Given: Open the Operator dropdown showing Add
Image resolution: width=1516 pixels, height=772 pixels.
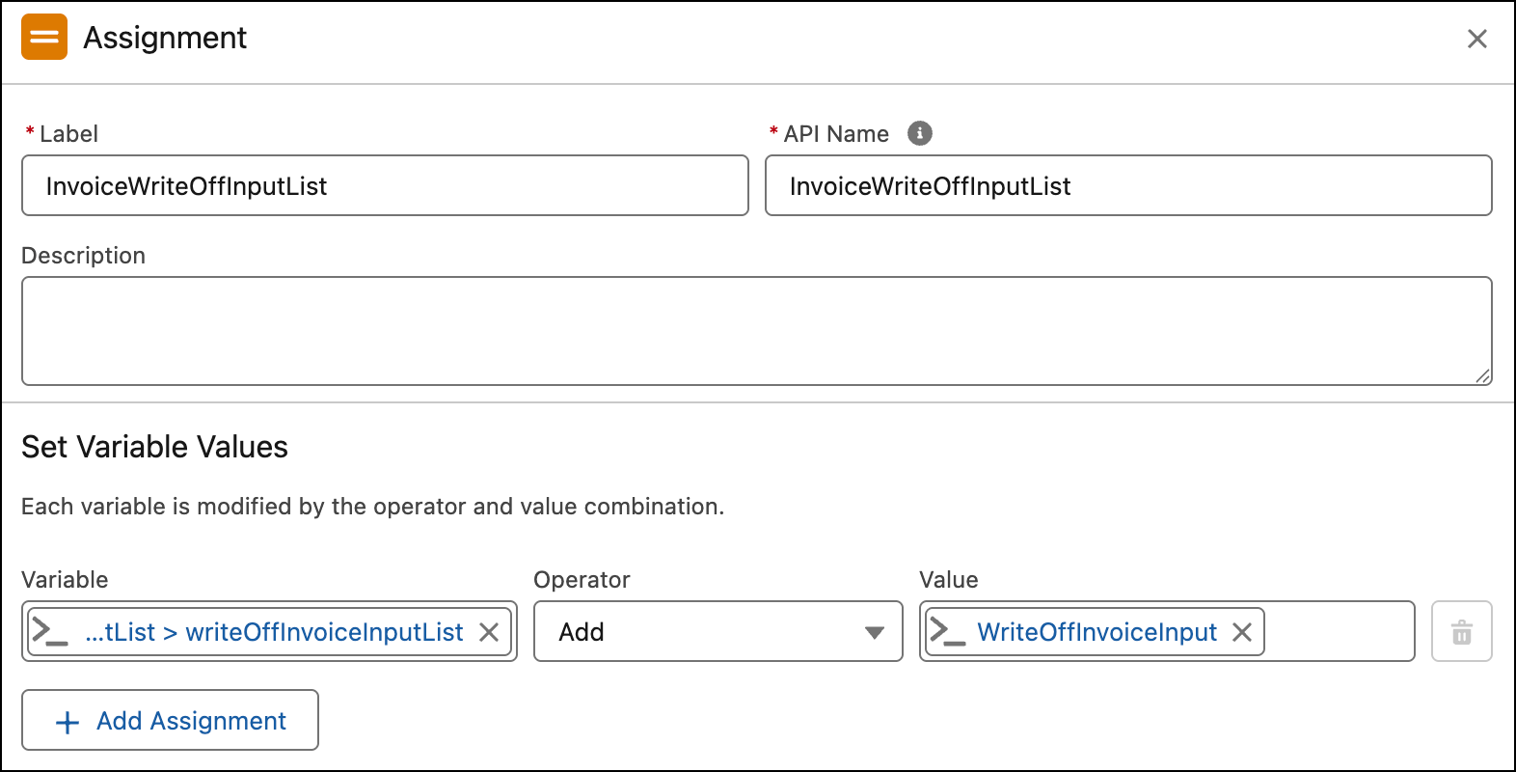Looking at the screenshot, I should [718, 631].
